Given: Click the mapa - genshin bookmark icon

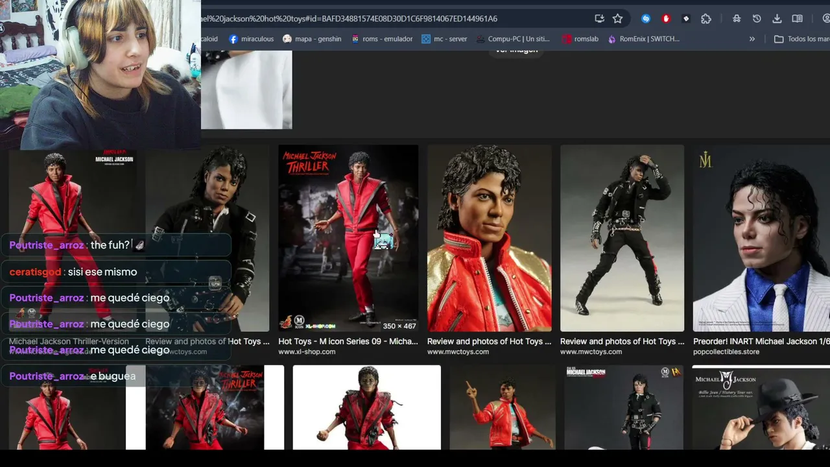Looking at the screenshot, I should [287, 39].
